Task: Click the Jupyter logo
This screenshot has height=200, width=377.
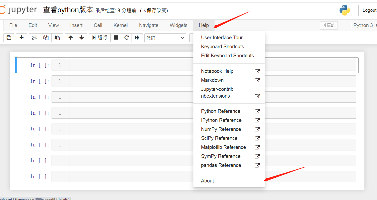Action: (19, 10)
